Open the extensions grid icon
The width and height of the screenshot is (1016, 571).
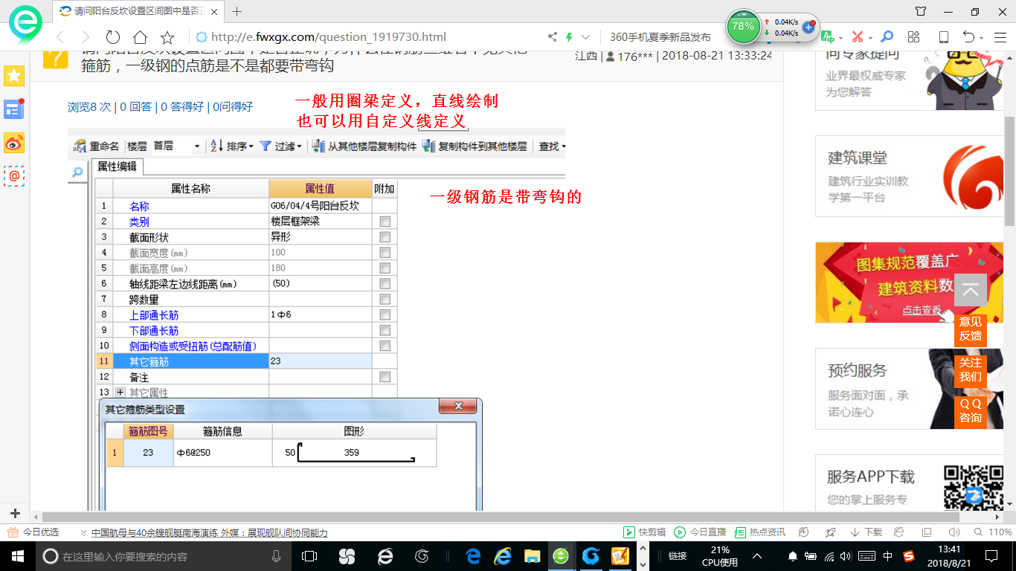[914, 37]
